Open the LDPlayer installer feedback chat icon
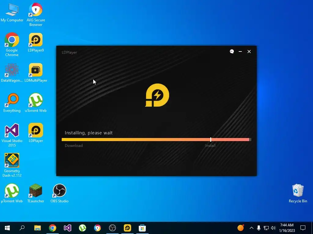 pyautogui.click(x=232, y=51)
